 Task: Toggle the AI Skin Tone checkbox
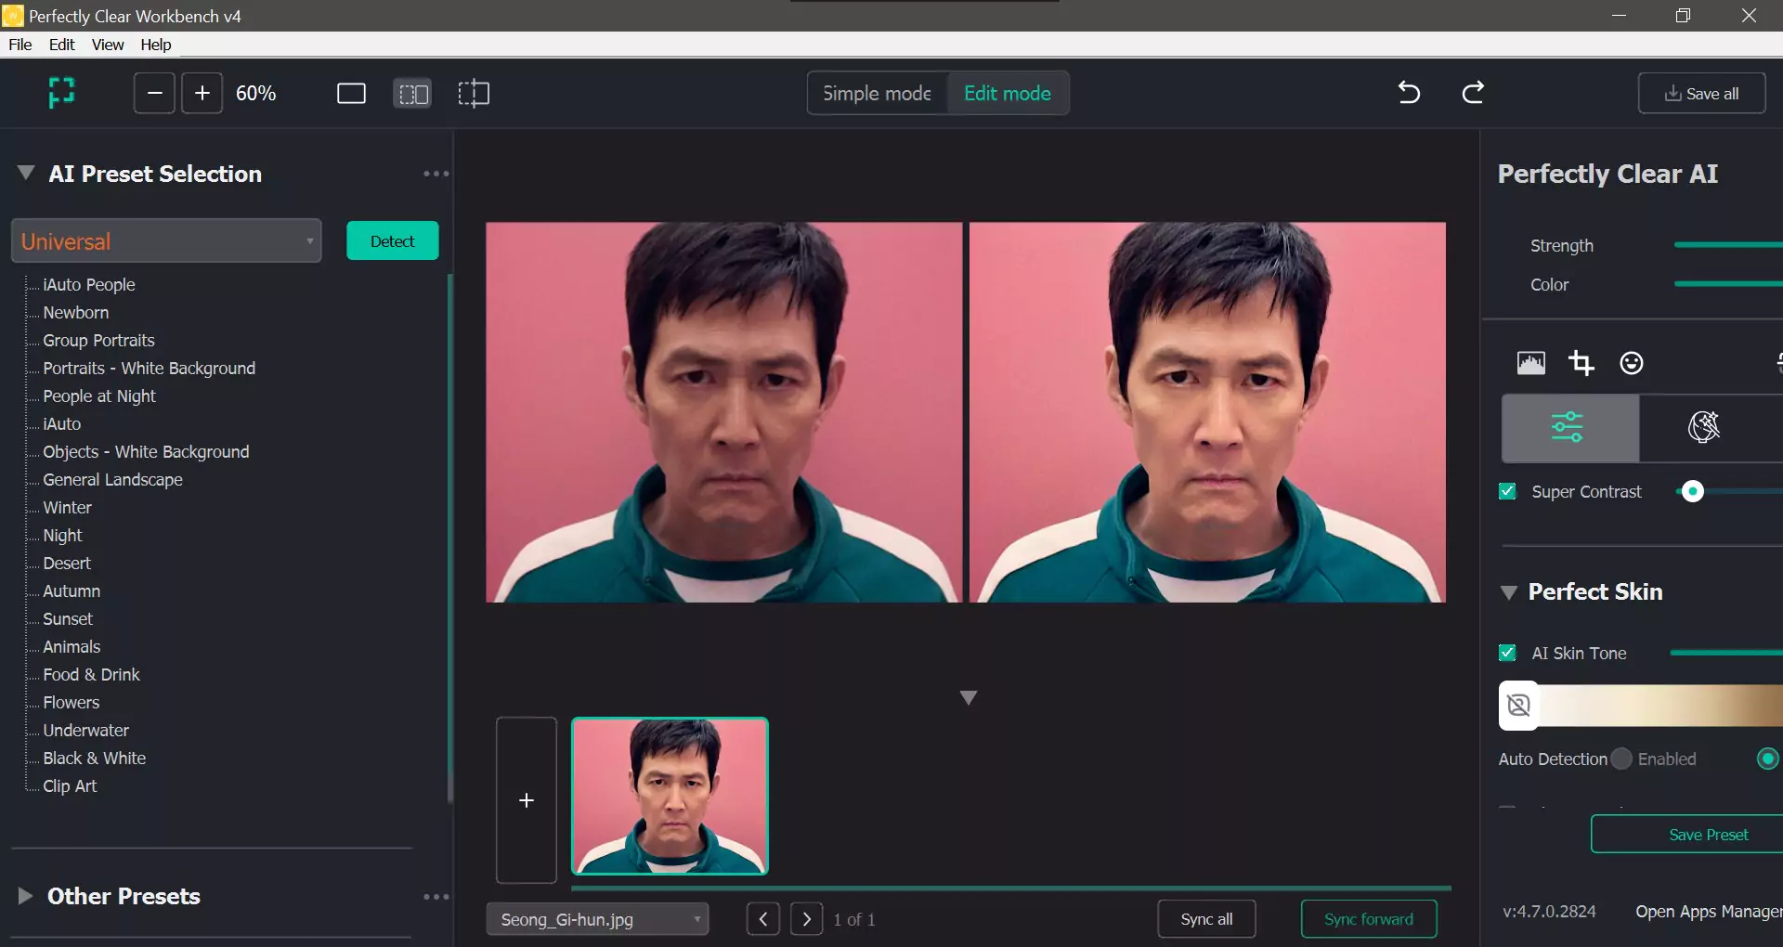click(x=1507, y=653)
